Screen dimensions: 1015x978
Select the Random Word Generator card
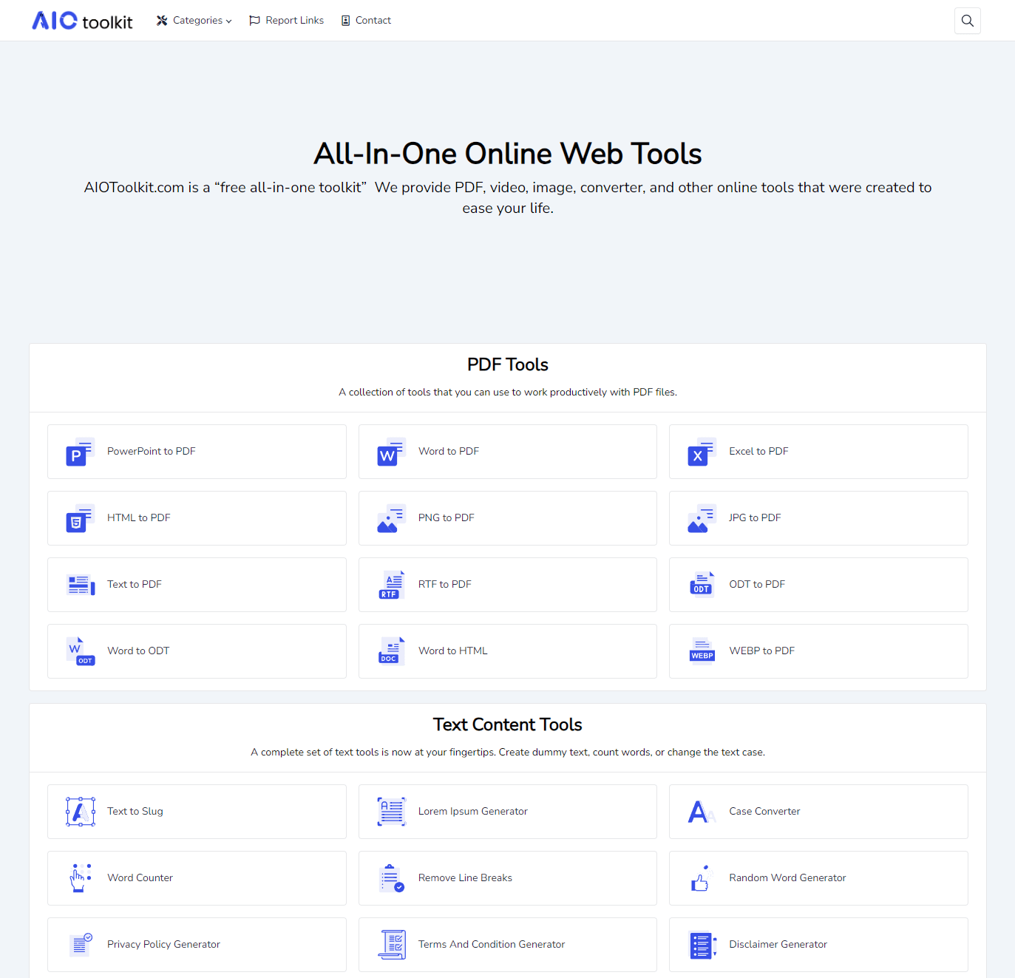click(818, 878)
